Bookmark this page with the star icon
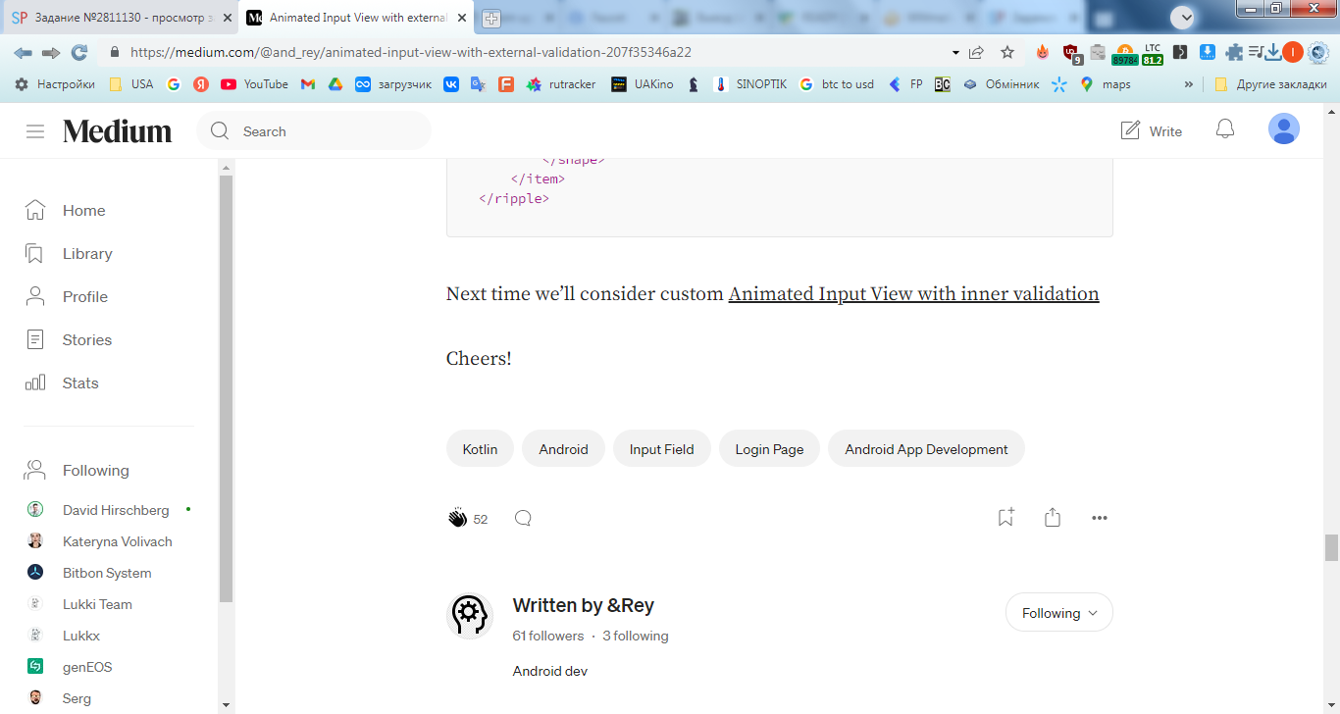 pos(1007,53)
